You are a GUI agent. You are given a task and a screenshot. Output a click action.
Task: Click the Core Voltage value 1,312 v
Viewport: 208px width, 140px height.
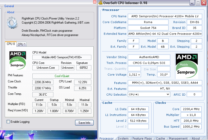[x=134, y=75]
